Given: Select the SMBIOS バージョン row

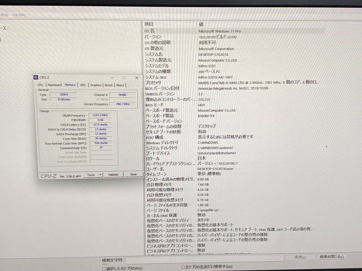Looking at the screenshot, I should [x=234, y=94].
